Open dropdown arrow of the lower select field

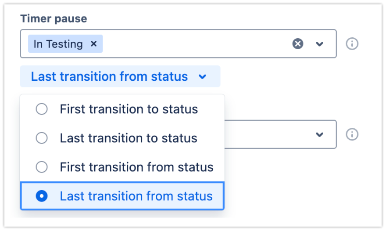(320, 134)
